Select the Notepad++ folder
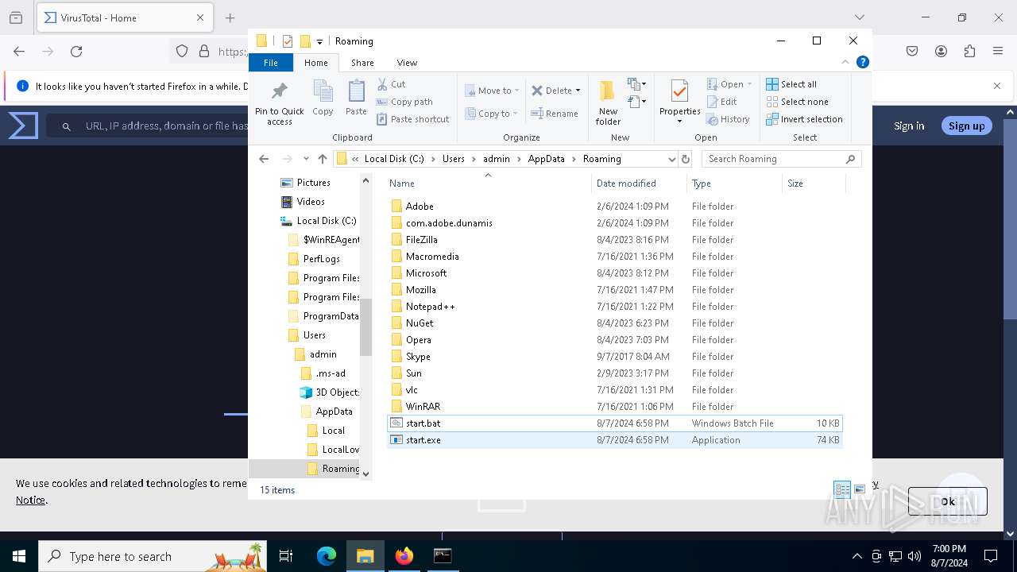This screenshot has width=1017, height=572. point(614,307)
